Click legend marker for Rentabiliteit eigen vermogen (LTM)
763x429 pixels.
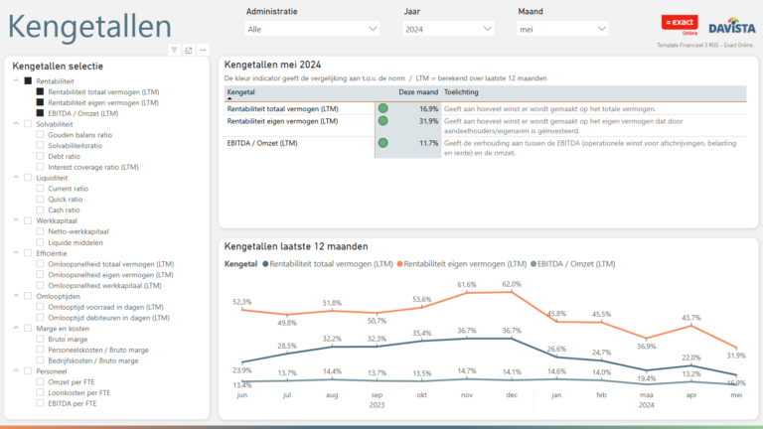click(400, 264)
